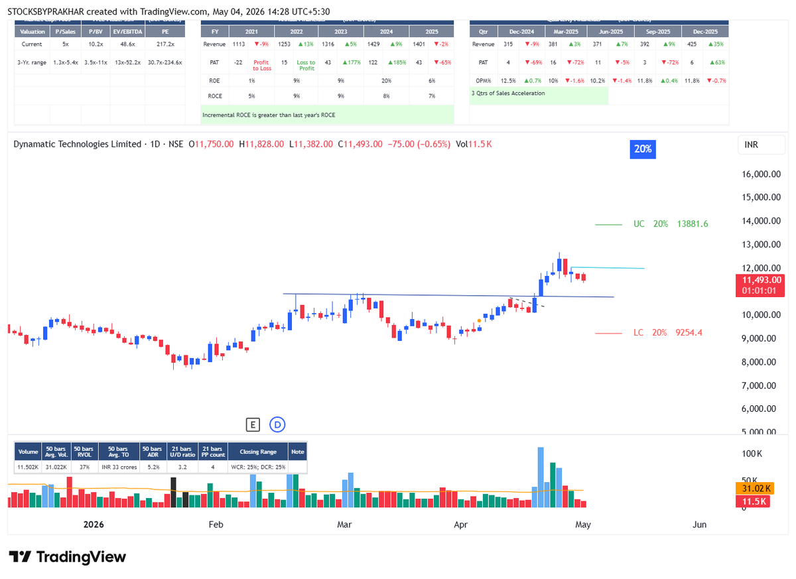Click the OPM% row label

[x=483, y=80]
